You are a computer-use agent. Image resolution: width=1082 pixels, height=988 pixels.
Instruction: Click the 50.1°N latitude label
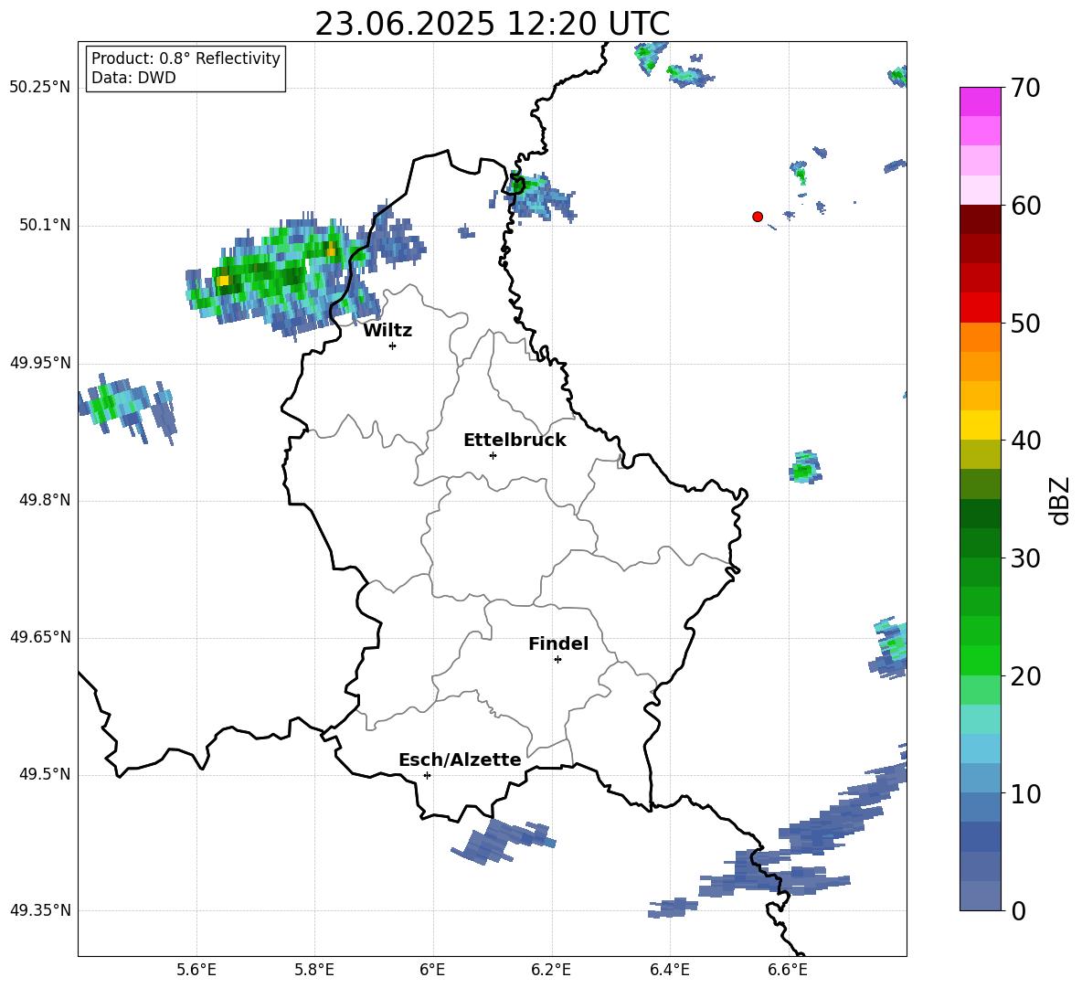coord(45,225)
